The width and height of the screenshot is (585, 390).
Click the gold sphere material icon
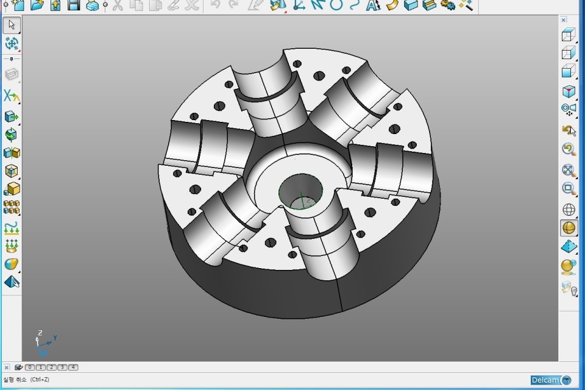coord(568,268)
